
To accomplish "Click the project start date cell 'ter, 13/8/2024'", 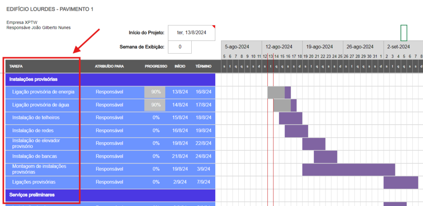I will click(192, 33).
